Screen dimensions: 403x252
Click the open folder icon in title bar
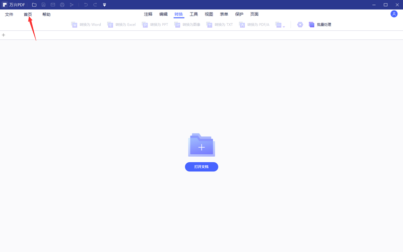[34, 5]
